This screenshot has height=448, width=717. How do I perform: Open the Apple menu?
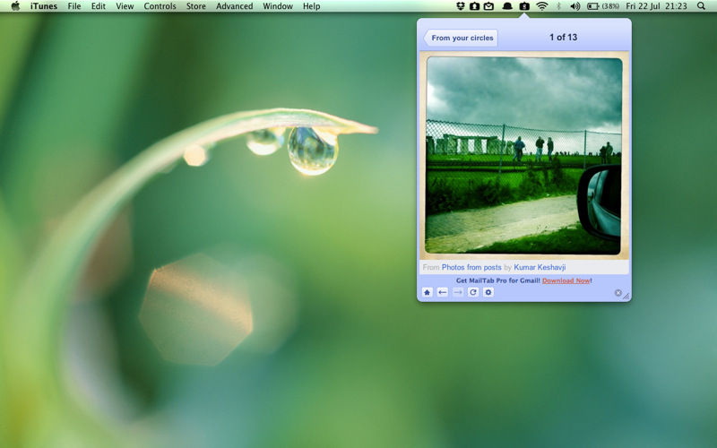tap(15, 6)
